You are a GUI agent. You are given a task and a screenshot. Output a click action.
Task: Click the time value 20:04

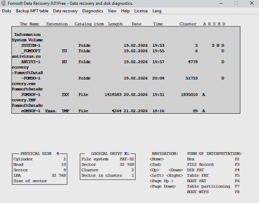[x=158, y=78]
